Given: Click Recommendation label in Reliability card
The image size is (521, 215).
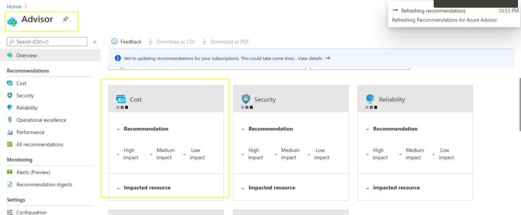Looking at the screenshot, I should [395, 128].
